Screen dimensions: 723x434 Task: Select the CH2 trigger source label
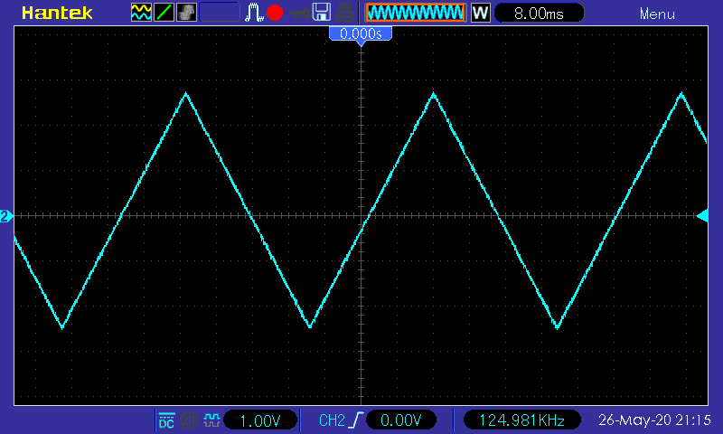pos(332,420)
